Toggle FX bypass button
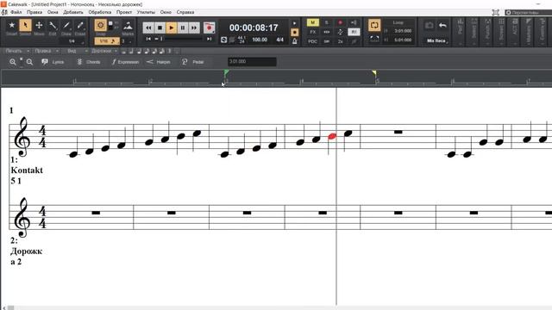Viewport: 552px width, 310px height. pos(312,32)
